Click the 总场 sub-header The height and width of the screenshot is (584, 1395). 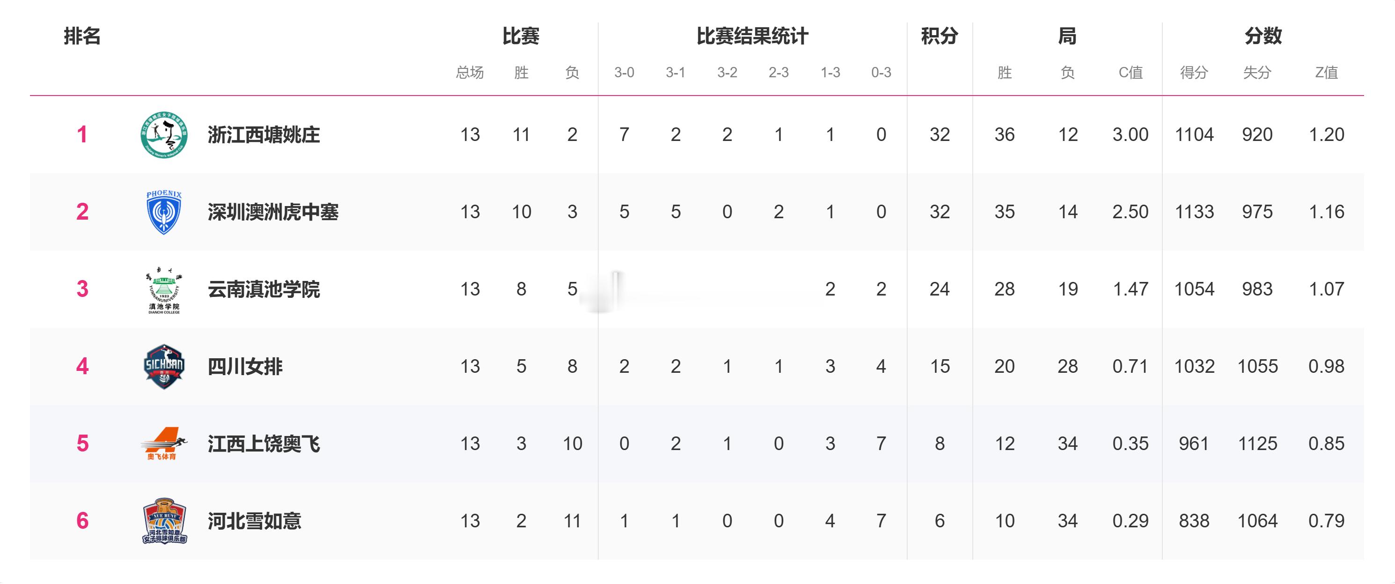point(470,73)
